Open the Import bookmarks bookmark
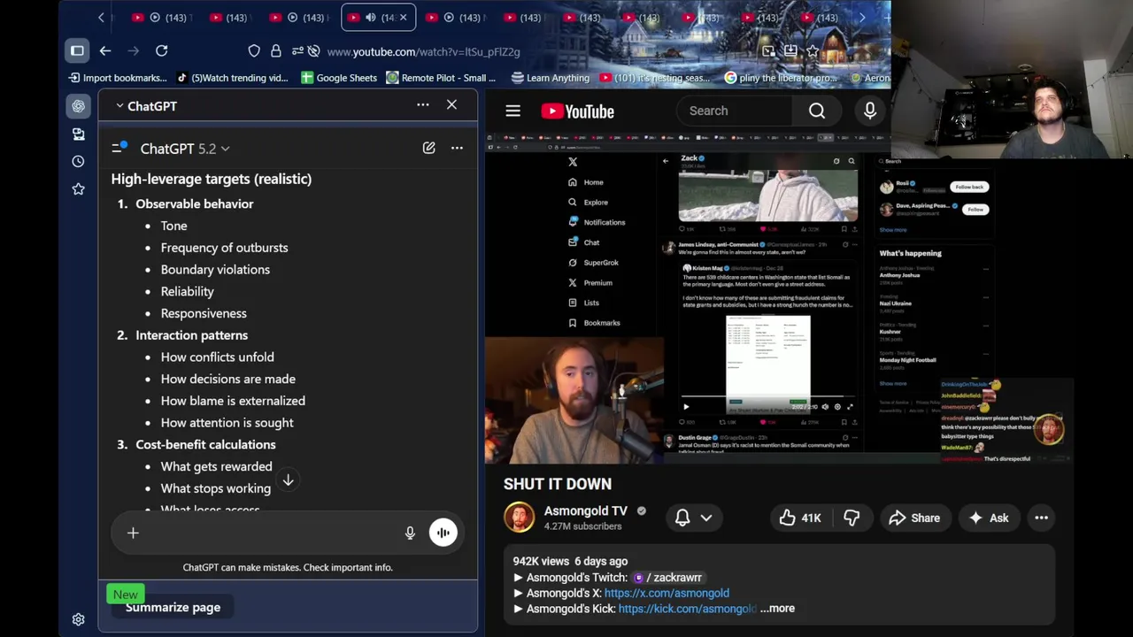Image resolution: width=1133 pixels, height=637 pixels. [118, 78]
